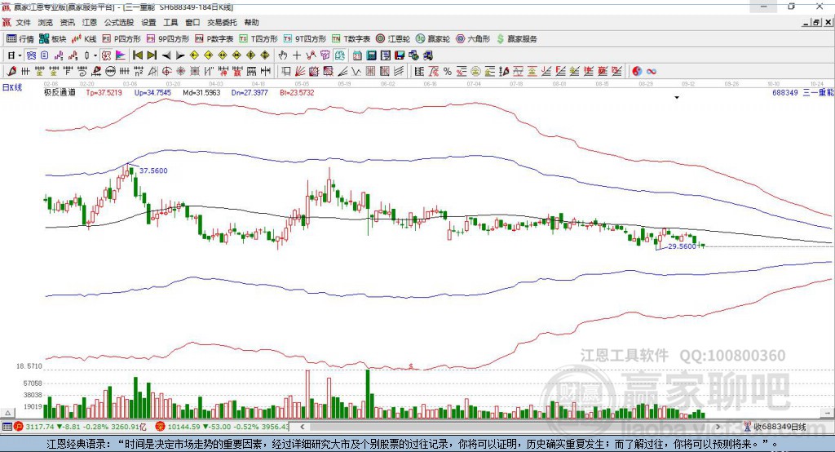Open the calculator icon in toolbar
The image size is (835, 452).
coord(372,55)
